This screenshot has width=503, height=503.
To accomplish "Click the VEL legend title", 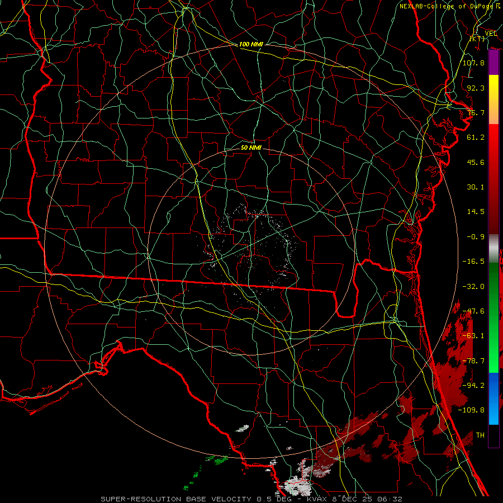I will tap(491, 34).
